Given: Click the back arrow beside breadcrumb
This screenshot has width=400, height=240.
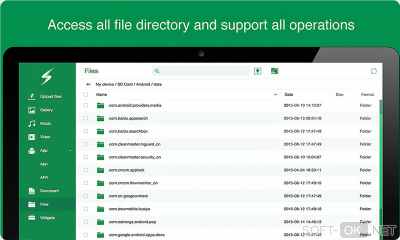Looking at the screenshot, I should (x=89, y=84).
